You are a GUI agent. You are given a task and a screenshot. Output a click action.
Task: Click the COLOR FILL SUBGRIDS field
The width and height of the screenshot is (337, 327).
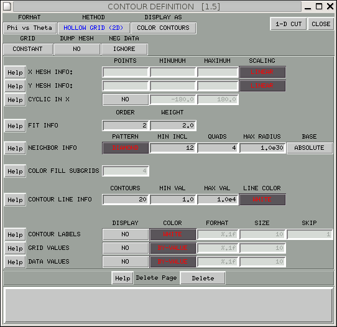pyautogui.click(x=126, y=171)
